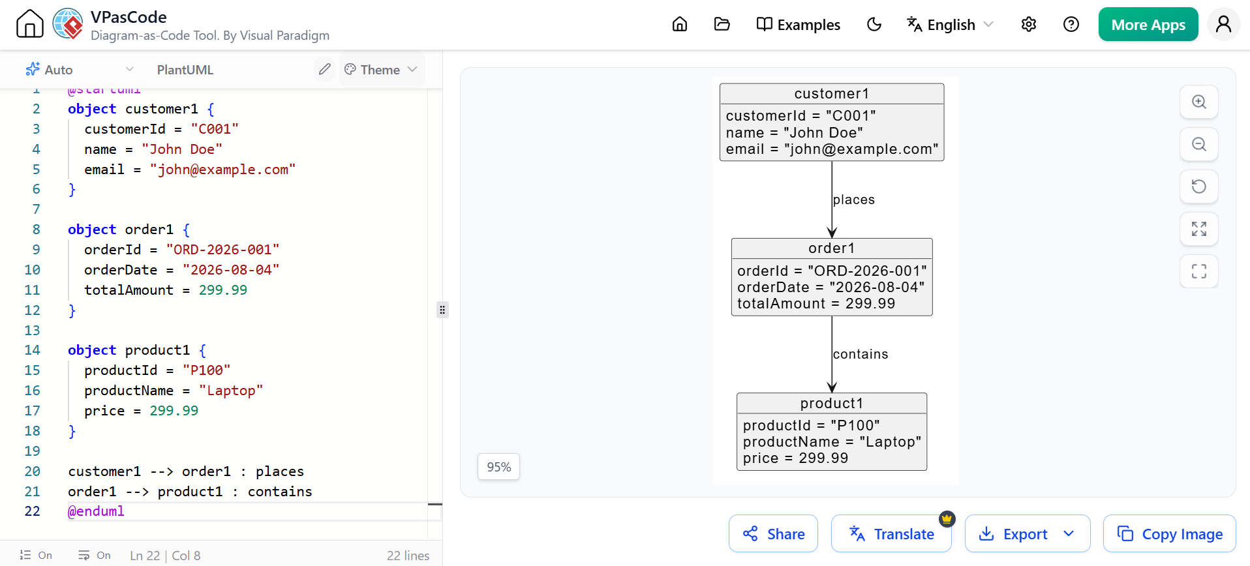Open the Auto mode selector
Screen dimensions: 1250x566
(x=80, y=70)
